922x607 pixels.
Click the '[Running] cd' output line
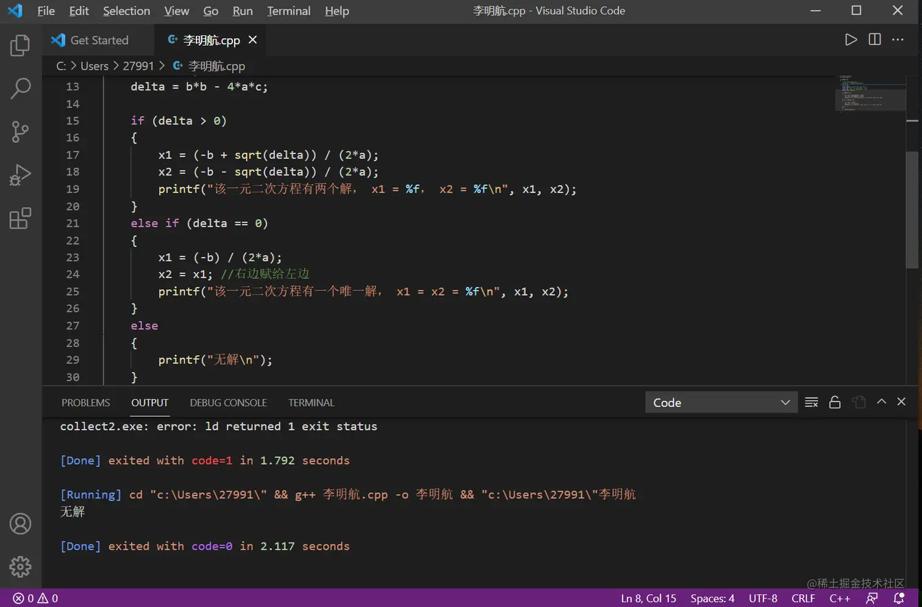tap(348, 494)
